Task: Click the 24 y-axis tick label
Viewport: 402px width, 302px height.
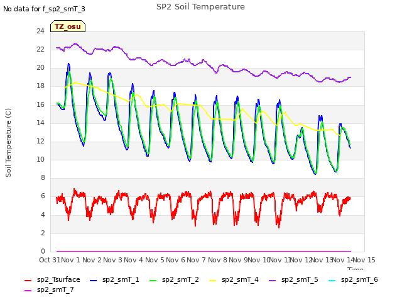Action: pyautogui.click(x=40, y=31)
